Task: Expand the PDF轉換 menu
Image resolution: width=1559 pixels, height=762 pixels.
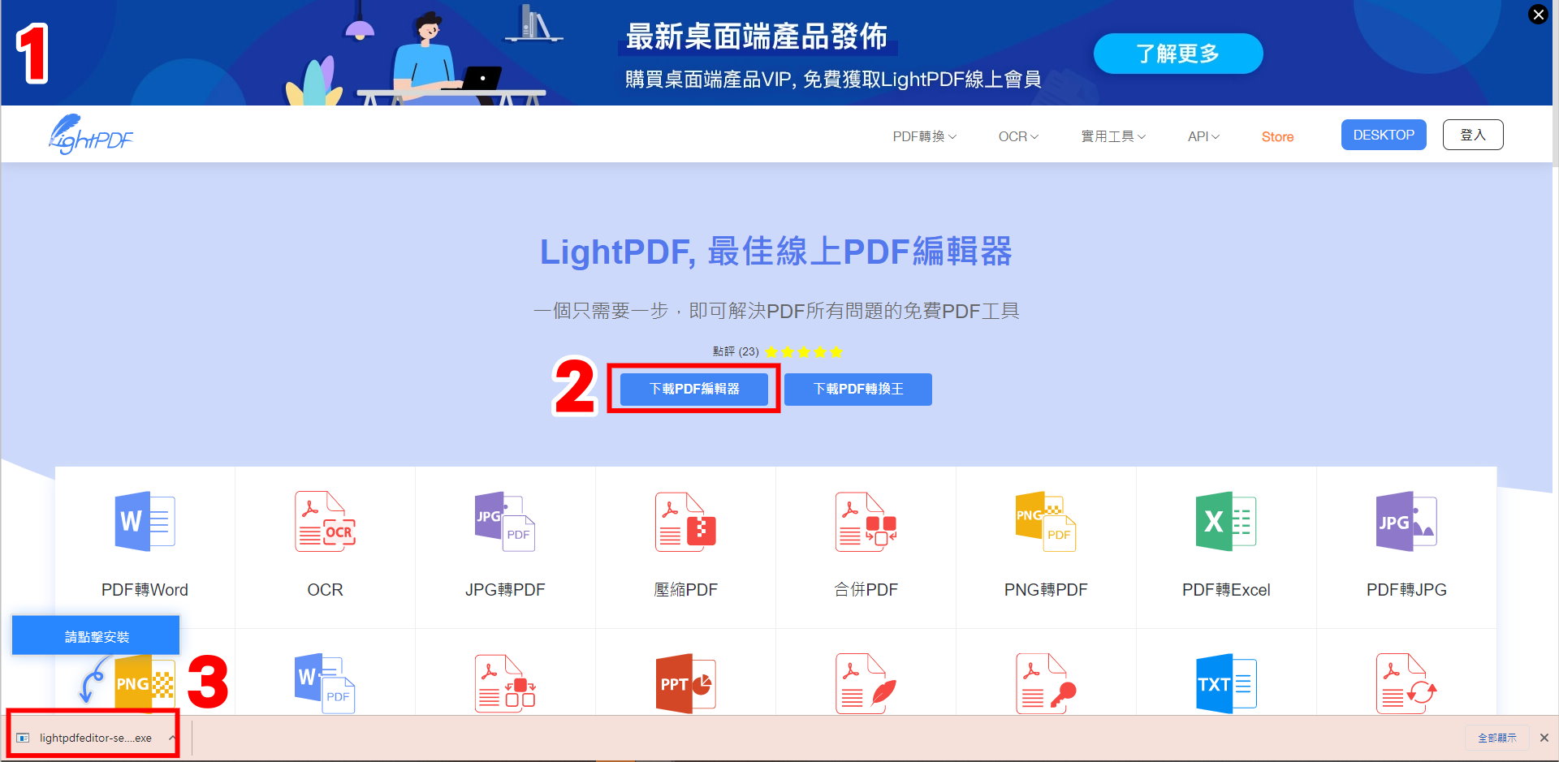Action: click(924, 136)
